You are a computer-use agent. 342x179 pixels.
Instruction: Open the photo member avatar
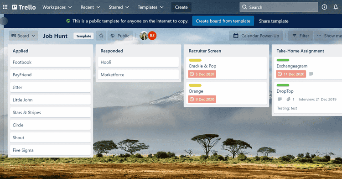(144, 36)
